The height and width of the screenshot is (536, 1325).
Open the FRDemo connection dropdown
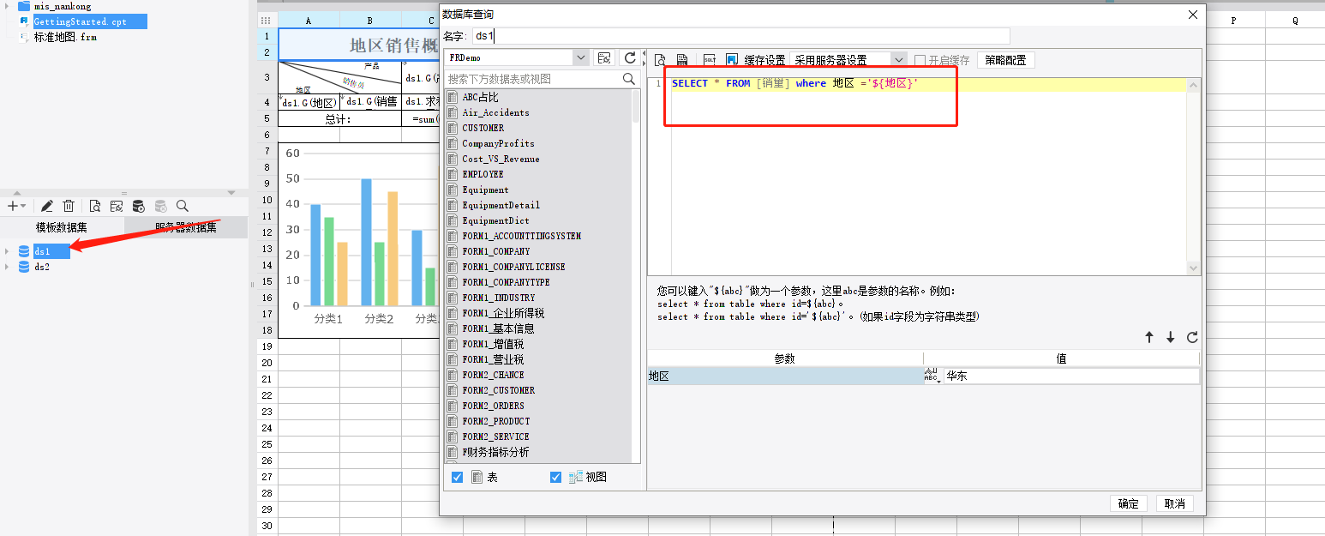pyautogui.click(x=581, y=57)
